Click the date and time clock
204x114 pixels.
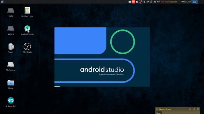[x=185, y=2]
